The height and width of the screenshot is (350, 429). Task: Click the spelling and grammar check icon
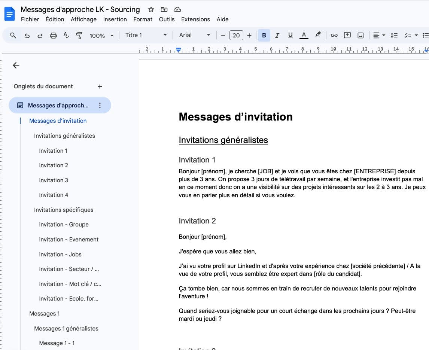[66, 36]
